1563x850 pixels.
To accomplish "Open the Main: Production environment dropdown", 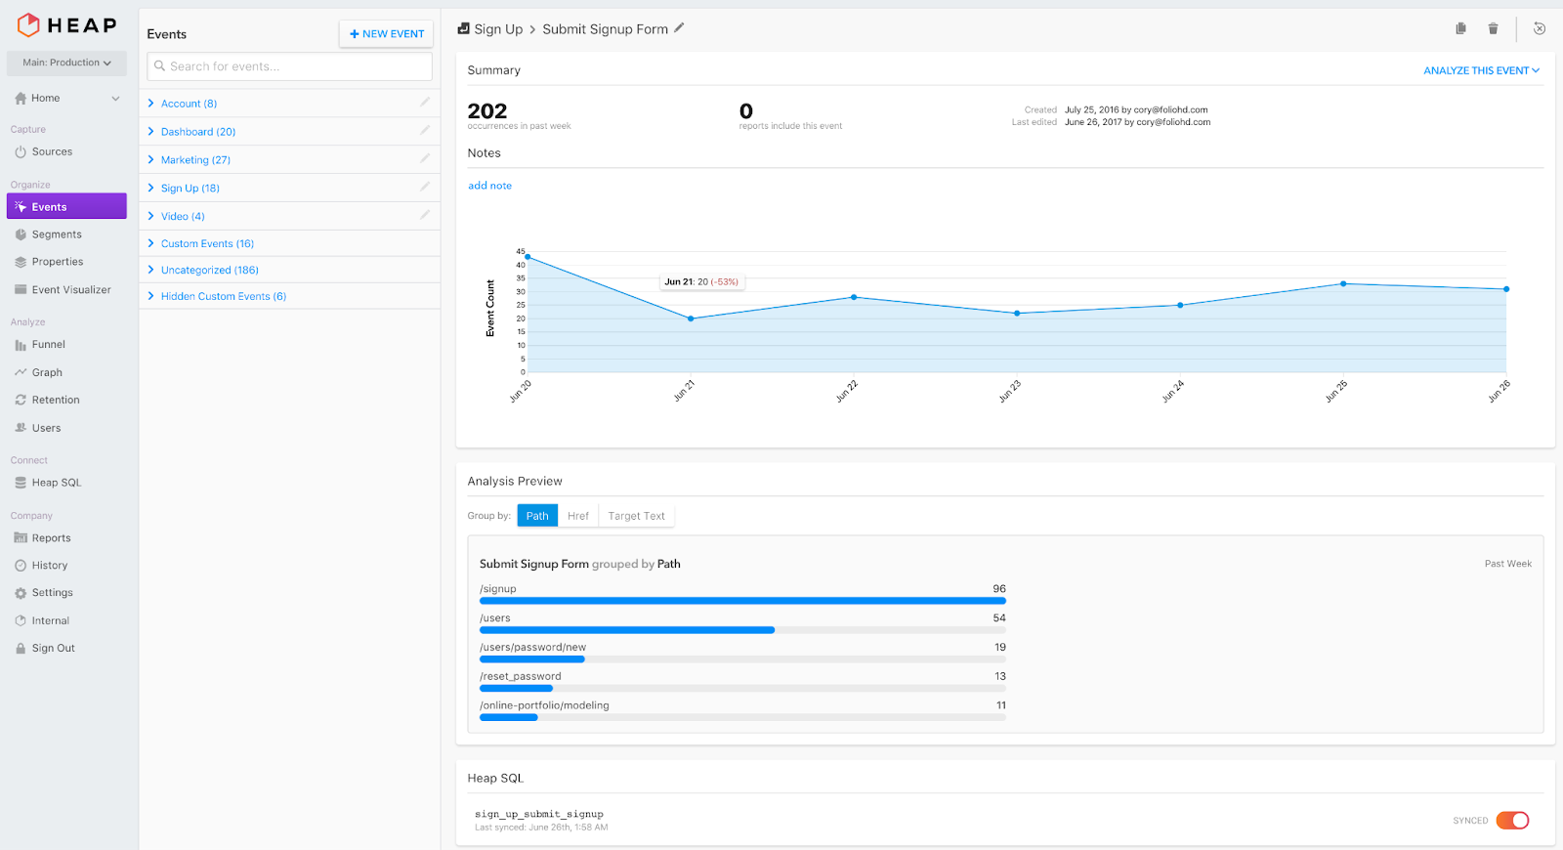I will point(66,63).
